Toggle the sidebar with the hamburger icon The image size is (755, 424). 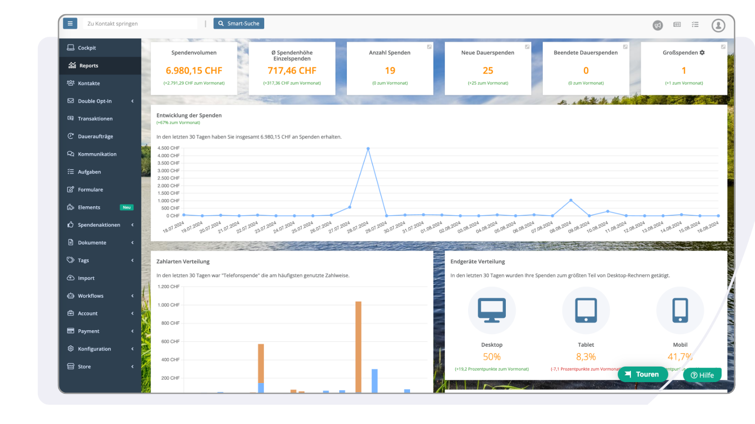(70, 23)
